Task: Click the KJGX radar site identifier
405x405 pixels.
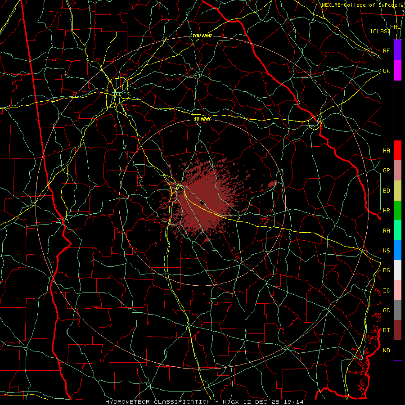Action: (x=232, y=402)
